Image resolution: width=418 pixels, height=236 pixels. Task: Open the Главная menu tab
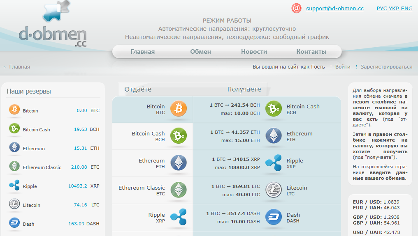pyautogui.click(x=143, y=52)
